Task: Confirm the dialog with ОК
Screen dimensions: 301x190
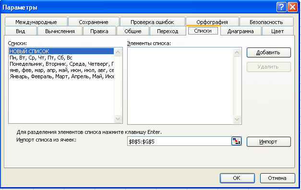Action: 237,178
